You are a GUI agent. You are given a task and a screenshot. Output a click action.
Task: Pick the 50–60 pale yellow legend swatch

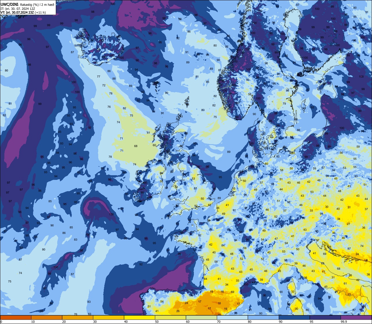[x=170, y=317]
